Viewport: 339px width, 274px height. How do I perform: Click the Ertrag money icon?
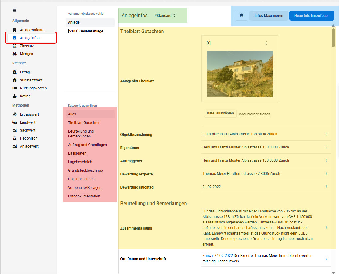click(x=14, y=72)
